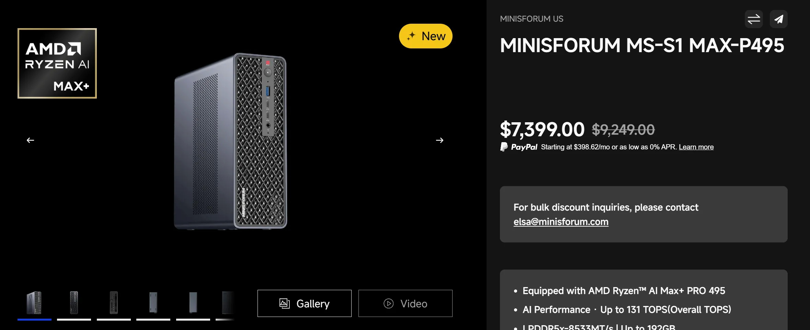This screenshot has height=330, width=810.
Task: Go to previous product image arrow
Action: [31, 140]
